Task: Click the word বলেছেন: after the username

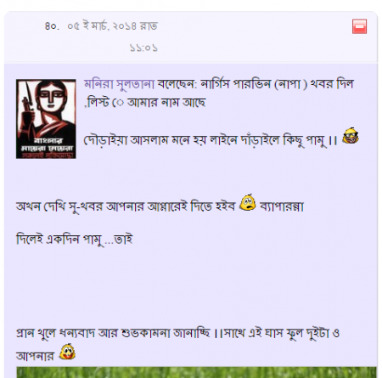Action: (x=177, y=84)
